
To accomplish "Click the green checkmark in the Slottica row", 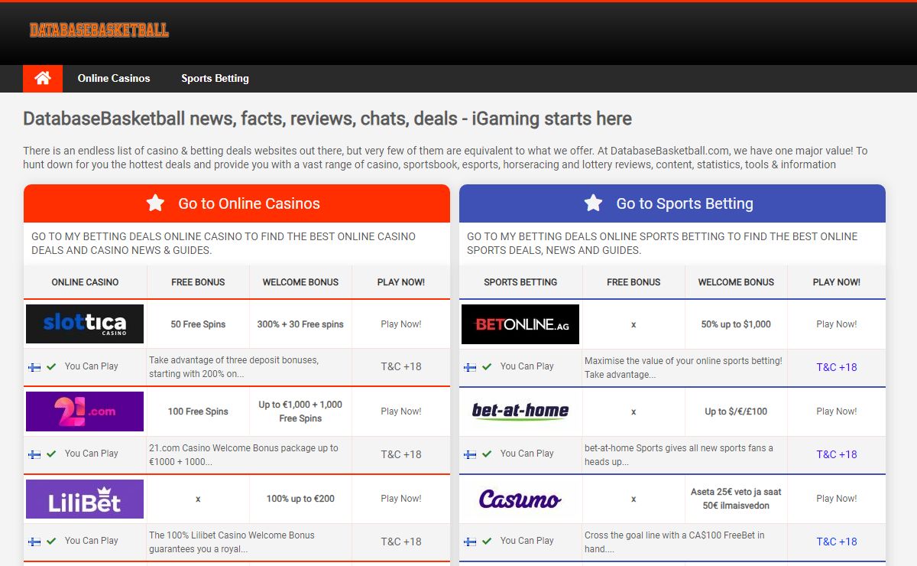I will (51, 367).
